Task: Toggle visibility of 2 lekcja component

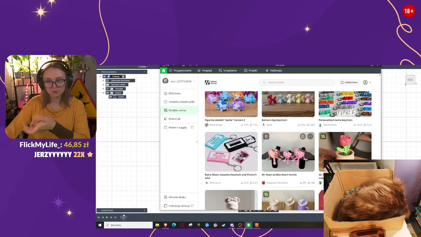Action: click(x=105, y=76)
